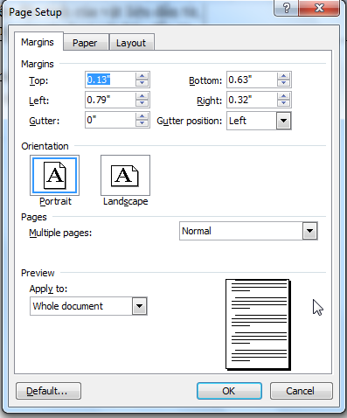Switch to the Layout tab
The height and width of the screenshot is (418, 347).
click(131, 43)
